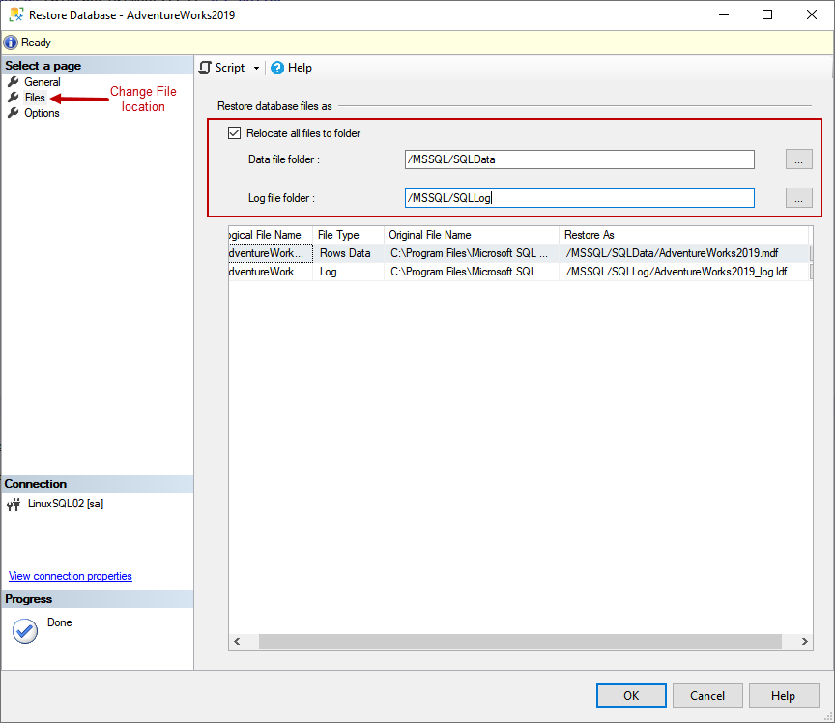Click the Files page wrench icon
The height and width of the screenshot is (723, 835).
[14, 98]
